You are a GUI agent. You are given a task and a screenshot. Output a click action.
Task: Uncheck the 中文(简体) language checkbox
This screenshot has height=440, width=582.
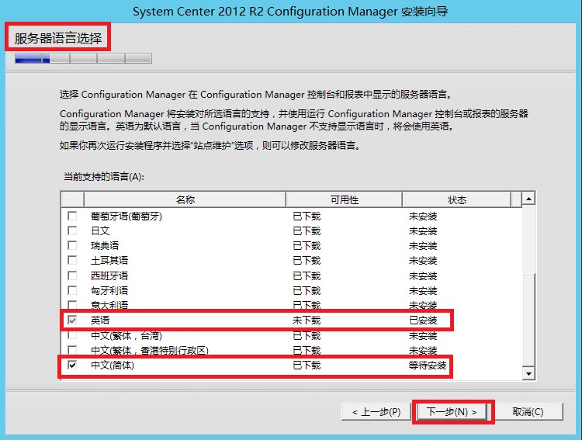pos(72,365)
